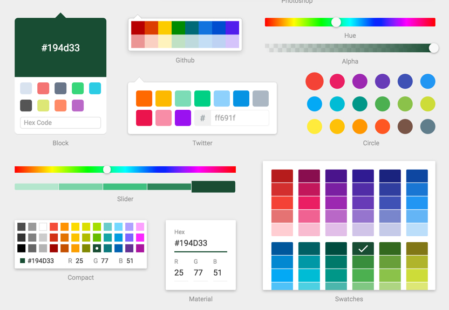Screen dimensions: 449x310
Task: Select the darkest blue swatch in top-right Swatches column
Action: [417, 176]
